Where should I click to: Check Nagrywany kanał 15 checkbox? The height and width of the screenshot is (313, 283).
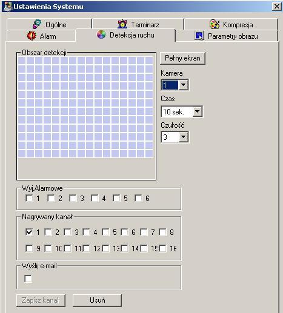(144, 248)
